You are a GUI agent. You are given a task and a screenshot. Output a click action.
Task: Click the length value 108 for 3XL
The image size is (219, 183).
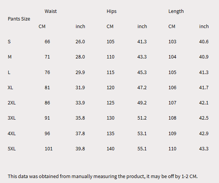172,118
